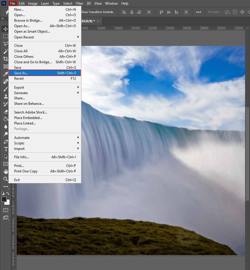This screenshot has width=250, height=270.
Task: Open the Window menu
Action: pyautogui.click(x=111, y=3)
